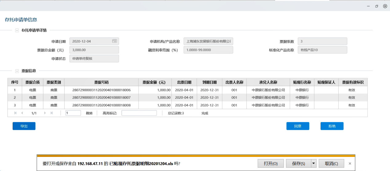
Task: Focus the 高亮标记 input field
Action: click(x=139, y=113)
